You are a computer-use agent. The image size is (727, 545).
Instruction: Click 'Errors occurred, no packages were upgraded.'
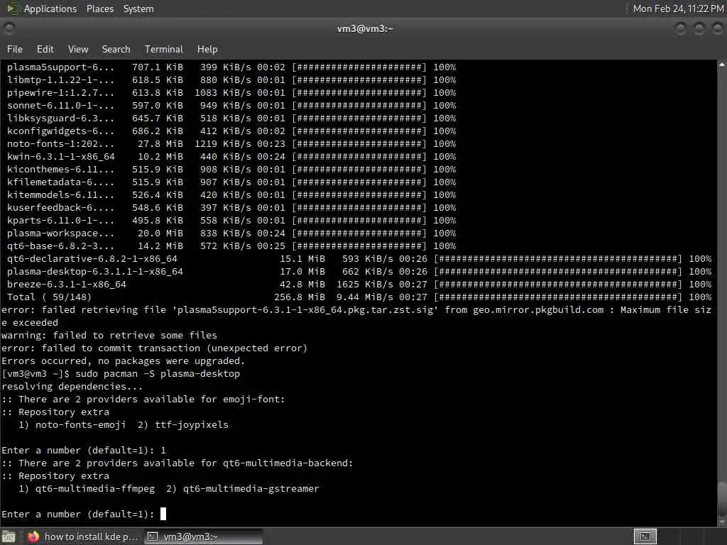click(x=123, y=360)
